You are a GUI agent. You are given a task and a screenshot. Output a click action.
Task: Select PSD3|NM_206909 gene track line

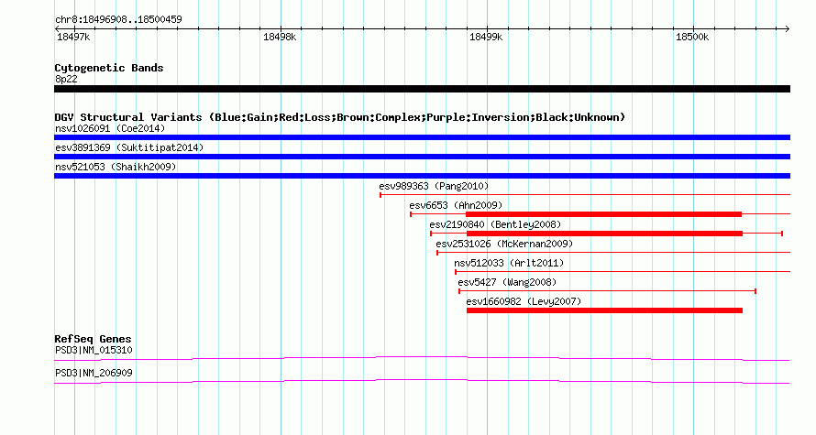(422, 382)
